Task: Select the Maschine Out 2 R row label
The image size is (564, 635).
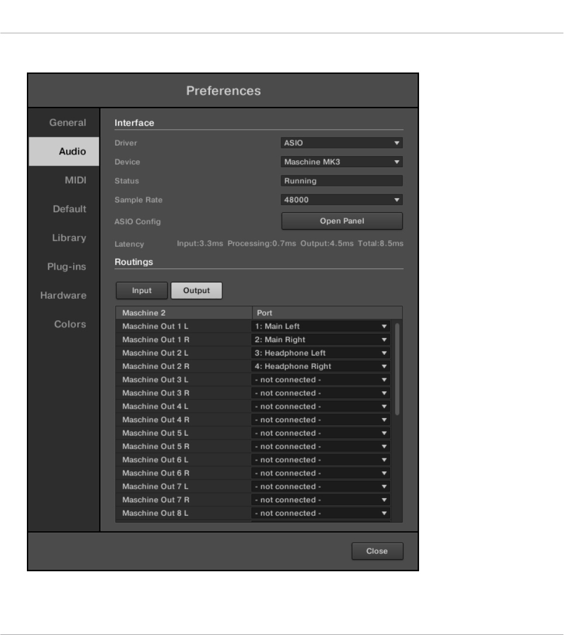Action: (156, 367)
